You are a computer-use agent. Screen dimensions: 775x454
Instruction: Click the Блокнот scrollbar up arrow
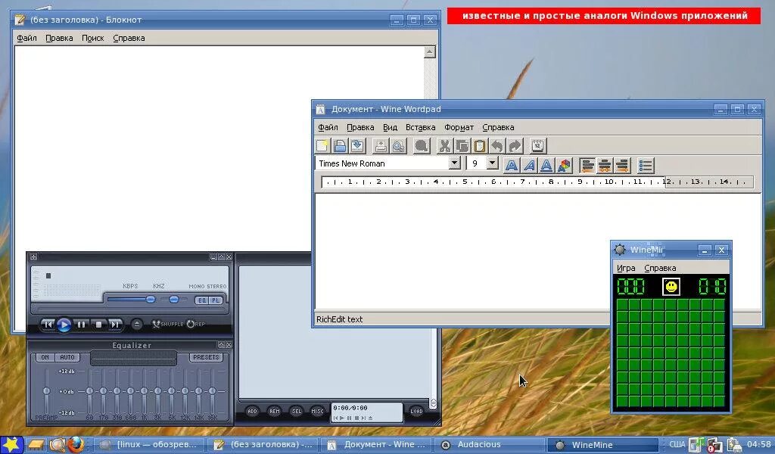pos(430,52)
